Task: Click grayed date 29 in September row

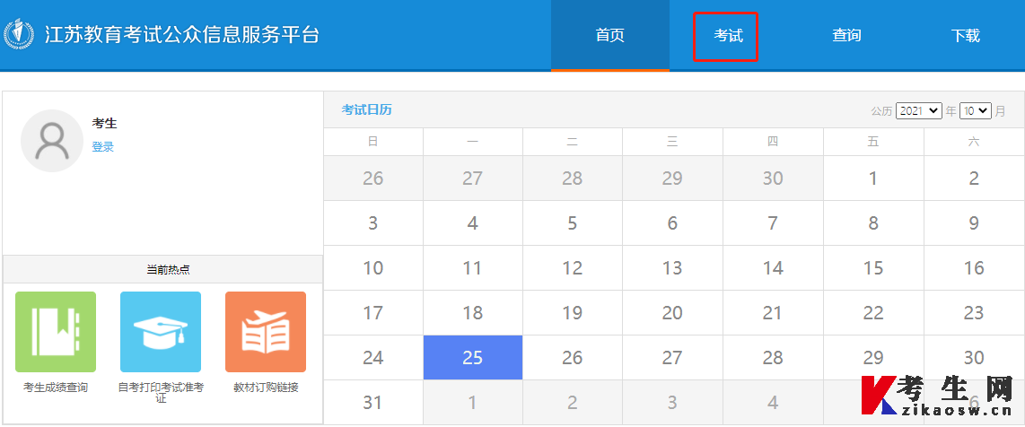Action: pyautogui.click(x=672, y=178)
